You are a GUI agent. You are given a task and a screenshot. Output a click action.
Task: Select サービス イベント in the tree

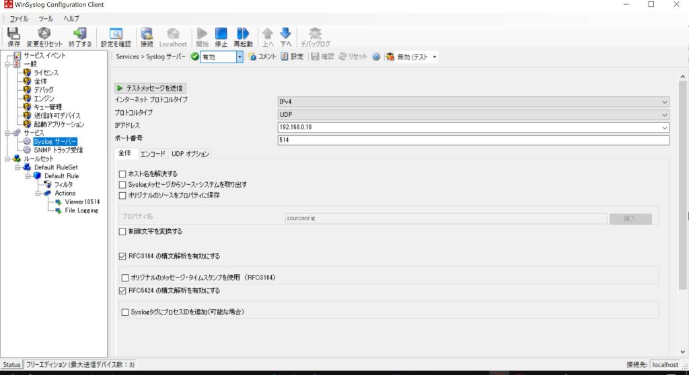pos(44,55)
